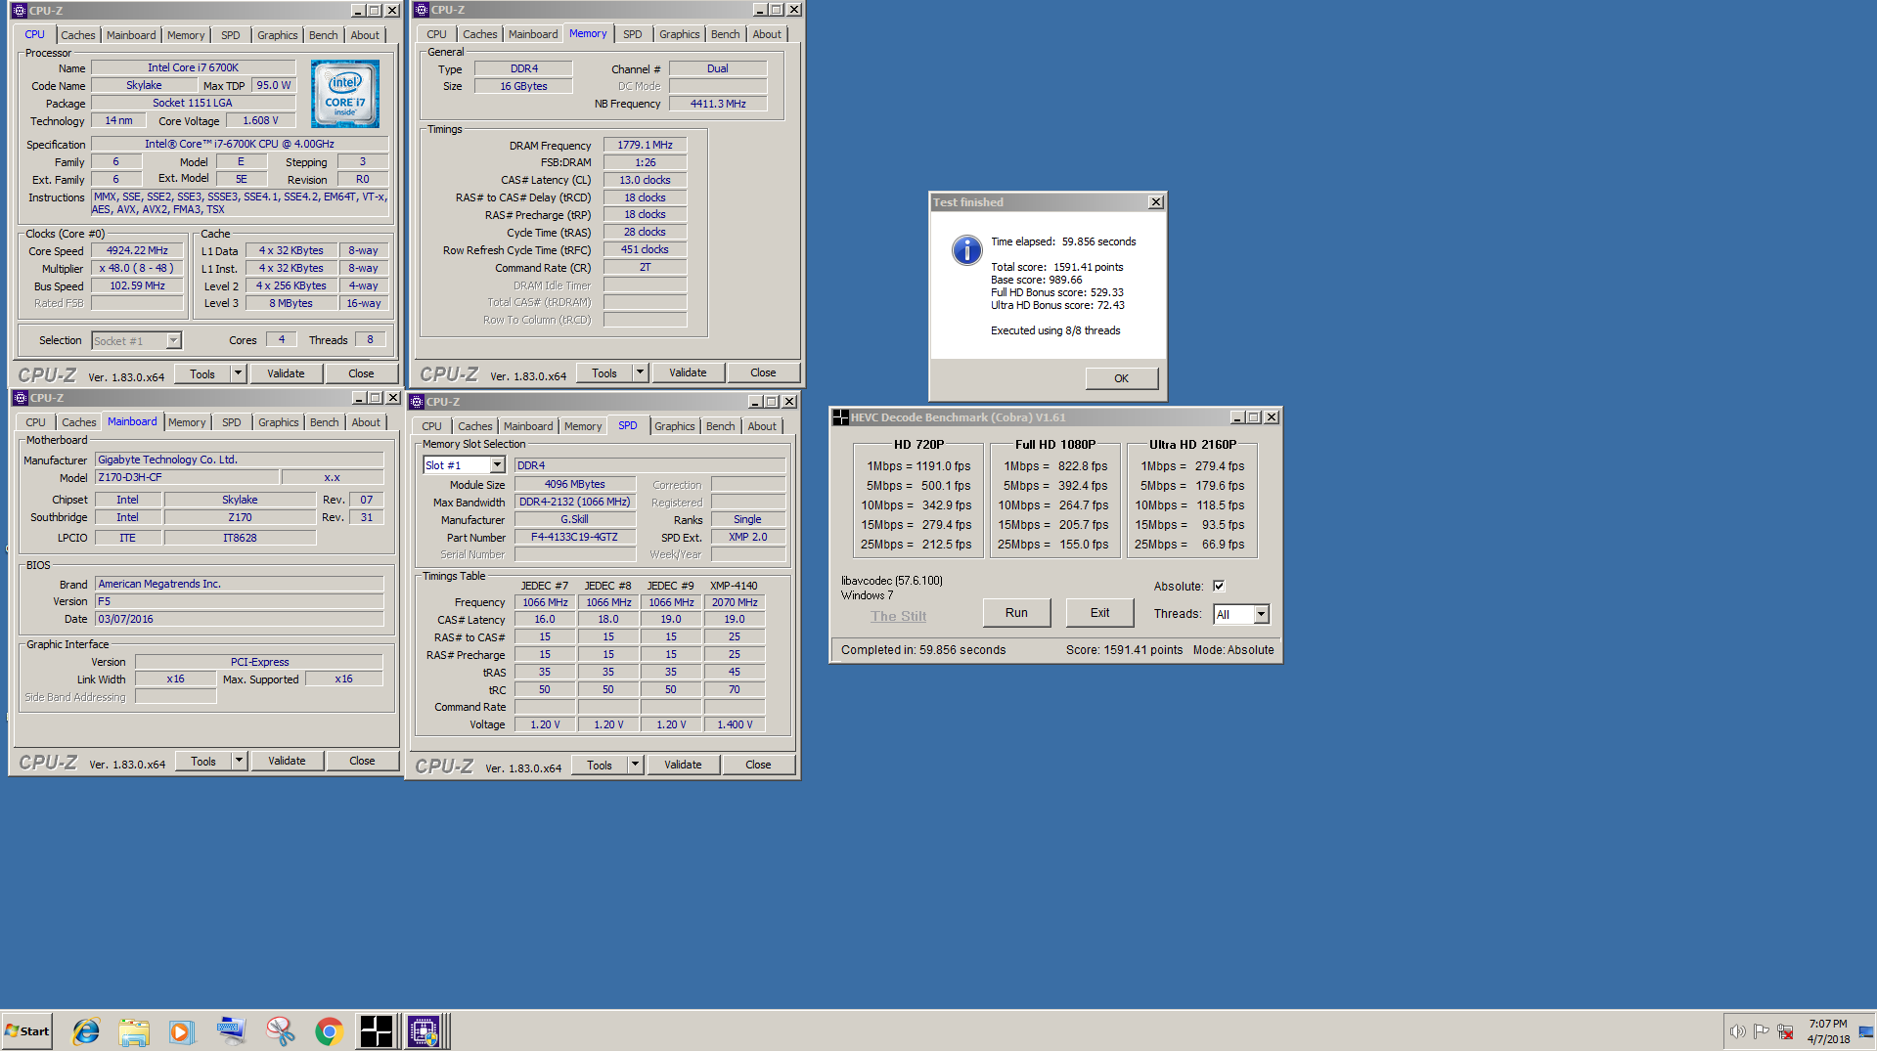This screenshot has height=1051, width=1877.
Task: Click OK in the Test finished dialog
Action: point(1121,378)
